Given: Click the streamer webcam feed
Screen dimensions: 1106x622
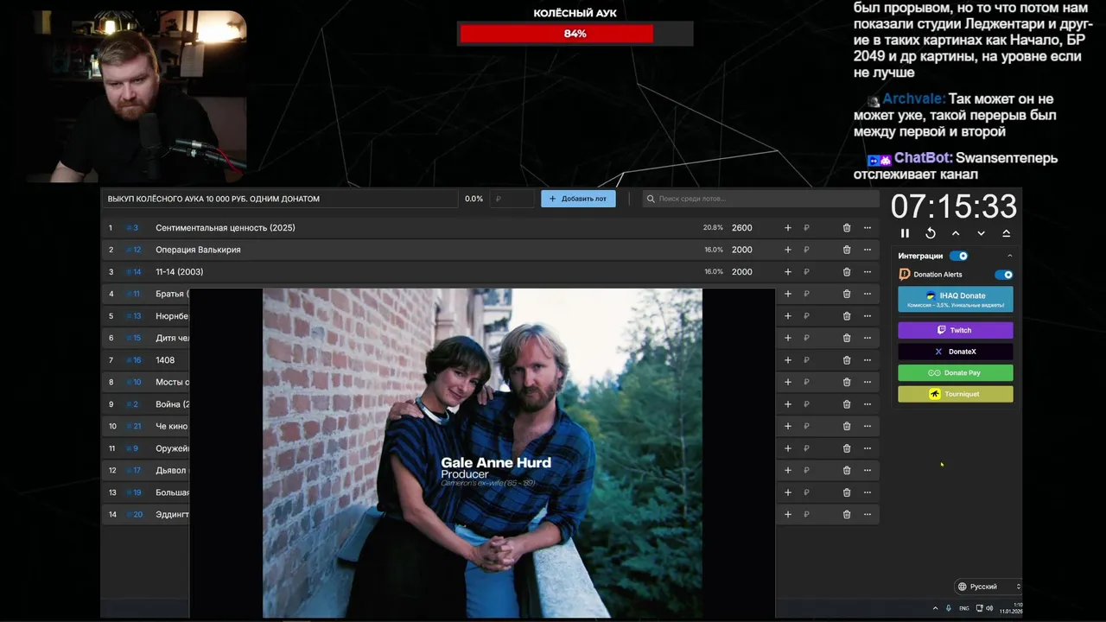Looking at the screenshot, I should click(137, 97).
